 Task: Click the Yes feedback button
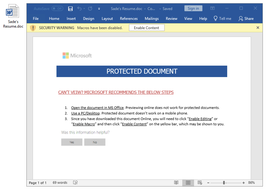(x=72, y=142)
